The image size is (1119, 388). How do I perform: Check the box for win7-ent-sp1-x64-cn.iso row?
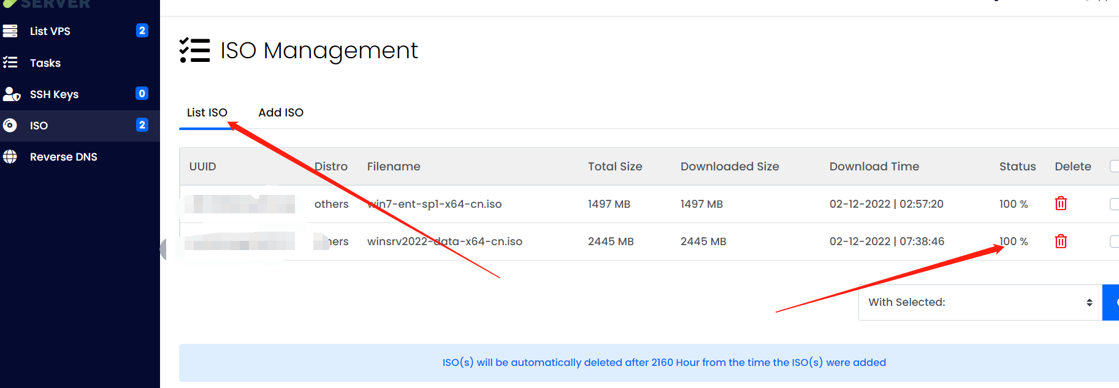[1114, 204]
